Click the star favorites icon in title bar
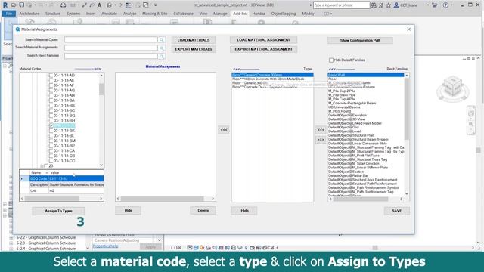Viewport: 484px width, 272px height. (x=389, y=5)
